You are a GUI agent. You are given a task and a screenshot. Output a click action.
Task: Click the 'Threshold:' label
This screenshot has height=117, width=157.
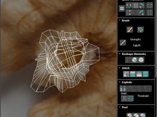point(143,96)
